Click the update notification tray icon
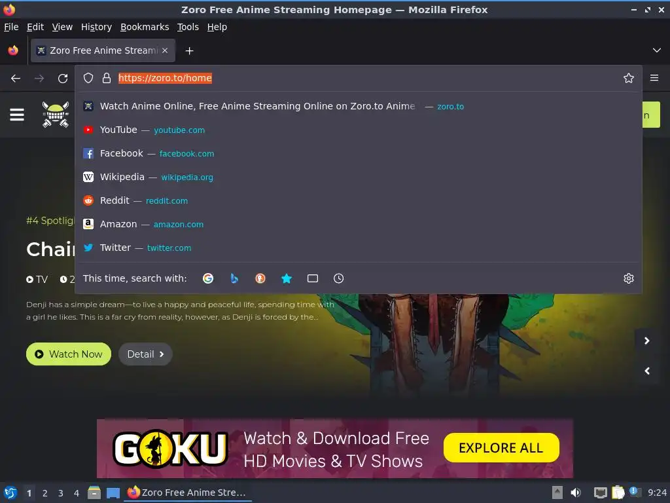 [x=635, y=492]
